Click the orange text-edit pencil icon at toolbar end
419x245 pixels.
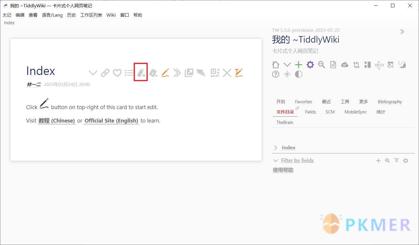239,73
